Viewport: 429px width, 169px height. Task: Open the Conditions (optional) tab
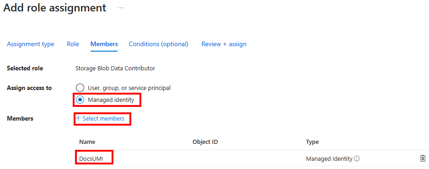(x=158, y=44)
